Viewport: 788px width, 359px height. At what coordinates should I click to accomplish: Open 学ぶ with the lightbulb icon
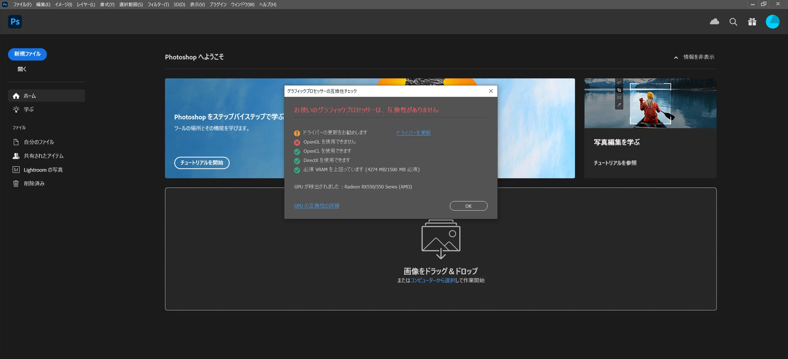28,109
